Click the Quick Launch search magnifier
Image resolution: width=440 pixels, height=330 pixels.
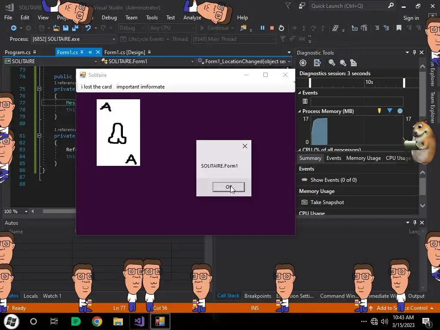(391, 6)
